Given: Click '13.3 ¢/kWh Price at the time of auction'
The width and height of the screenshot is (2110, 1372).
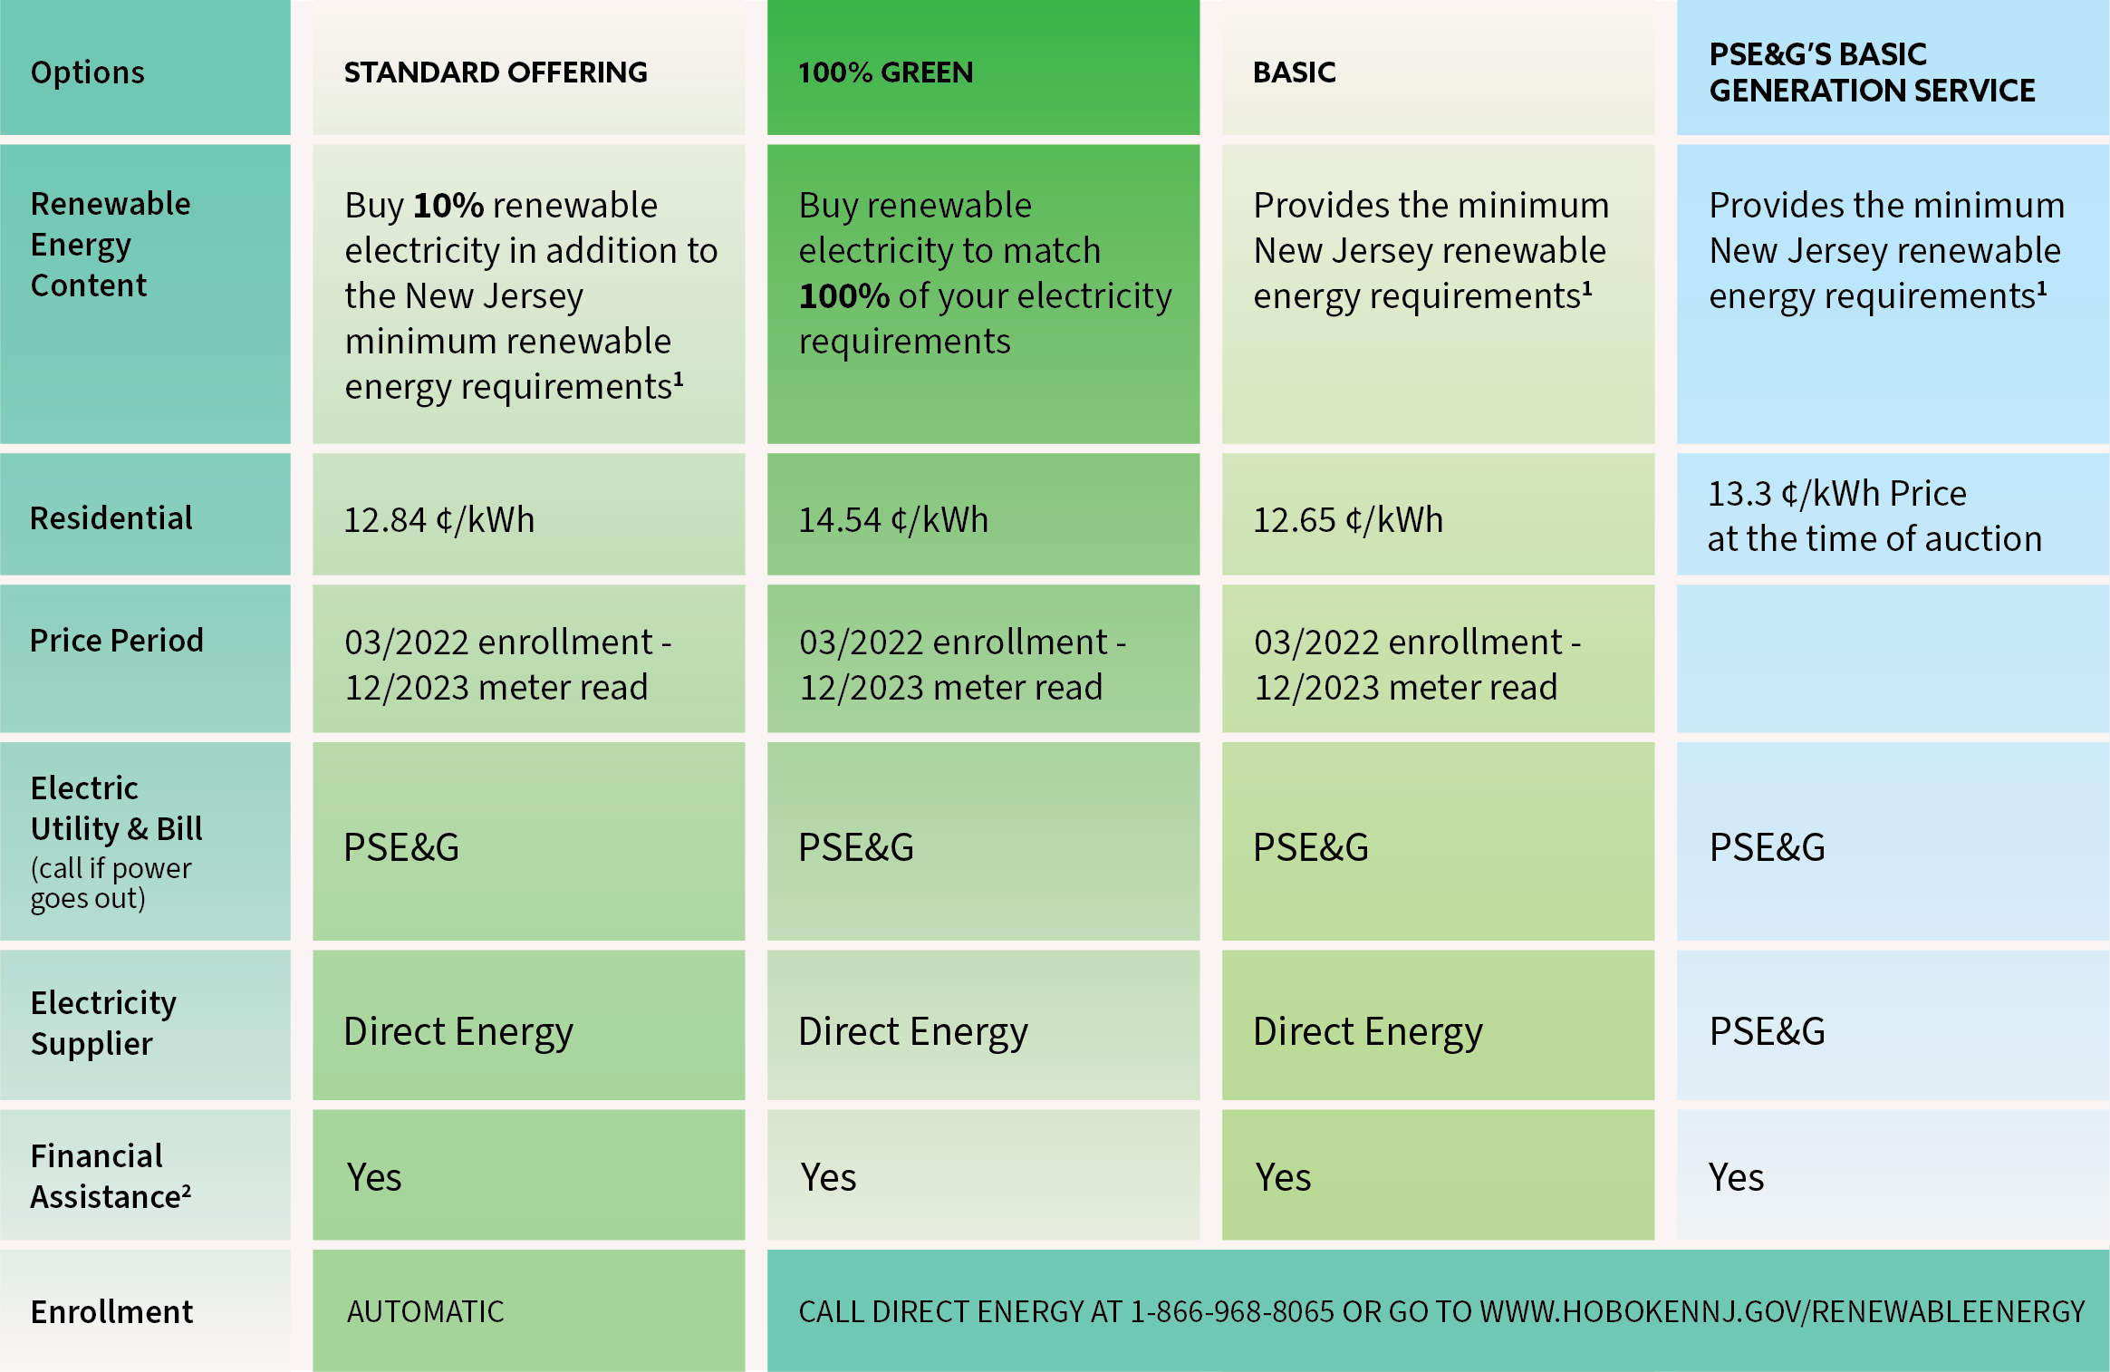Looking at the screenshot, I should click(x=1893, y=514).
